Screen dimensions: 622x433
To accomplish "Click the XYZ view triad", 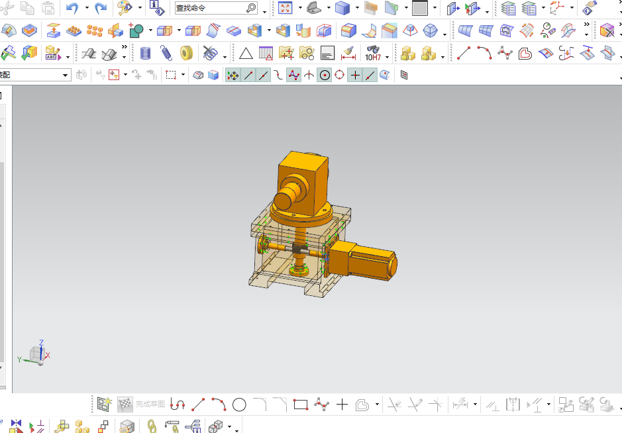I will [x=35, y=353].
